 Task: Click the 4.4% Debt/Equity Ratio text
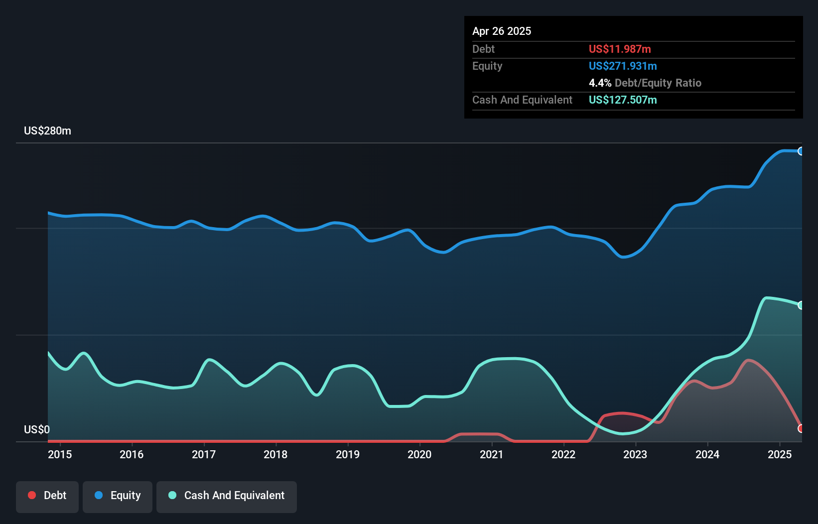pos(645,83)
